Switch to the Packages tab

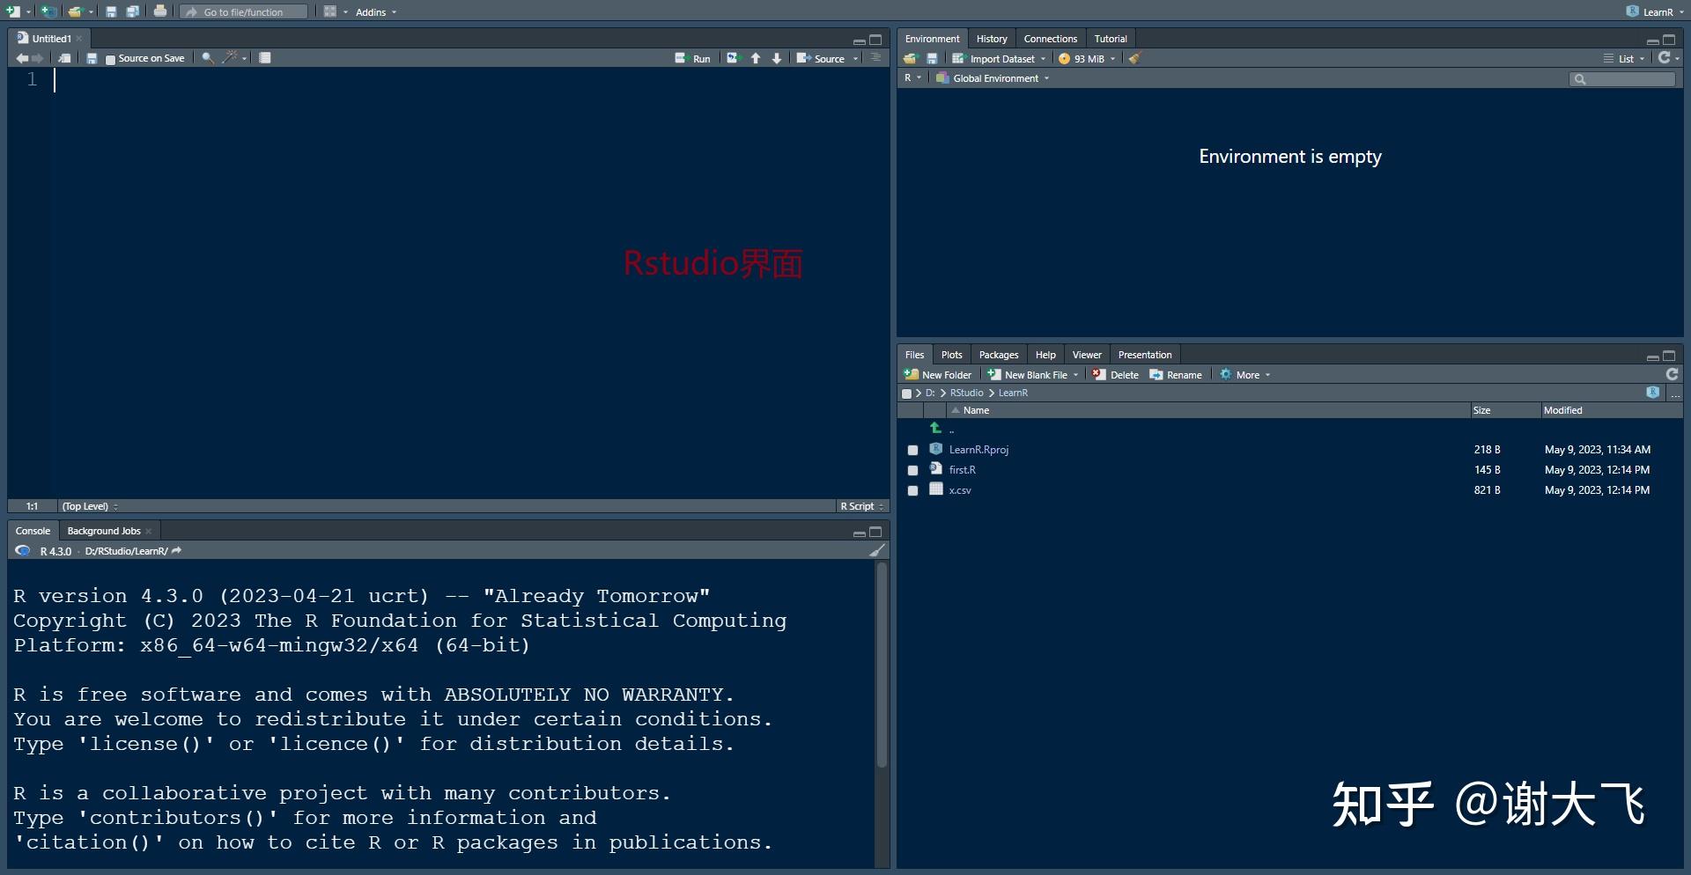998,354
